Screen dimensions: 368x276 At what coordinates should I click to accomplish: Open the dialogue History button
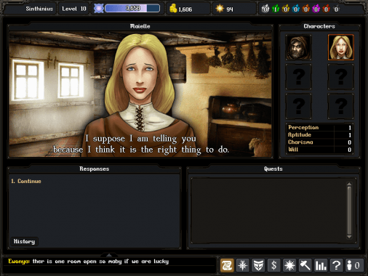(x=24, y=241)
